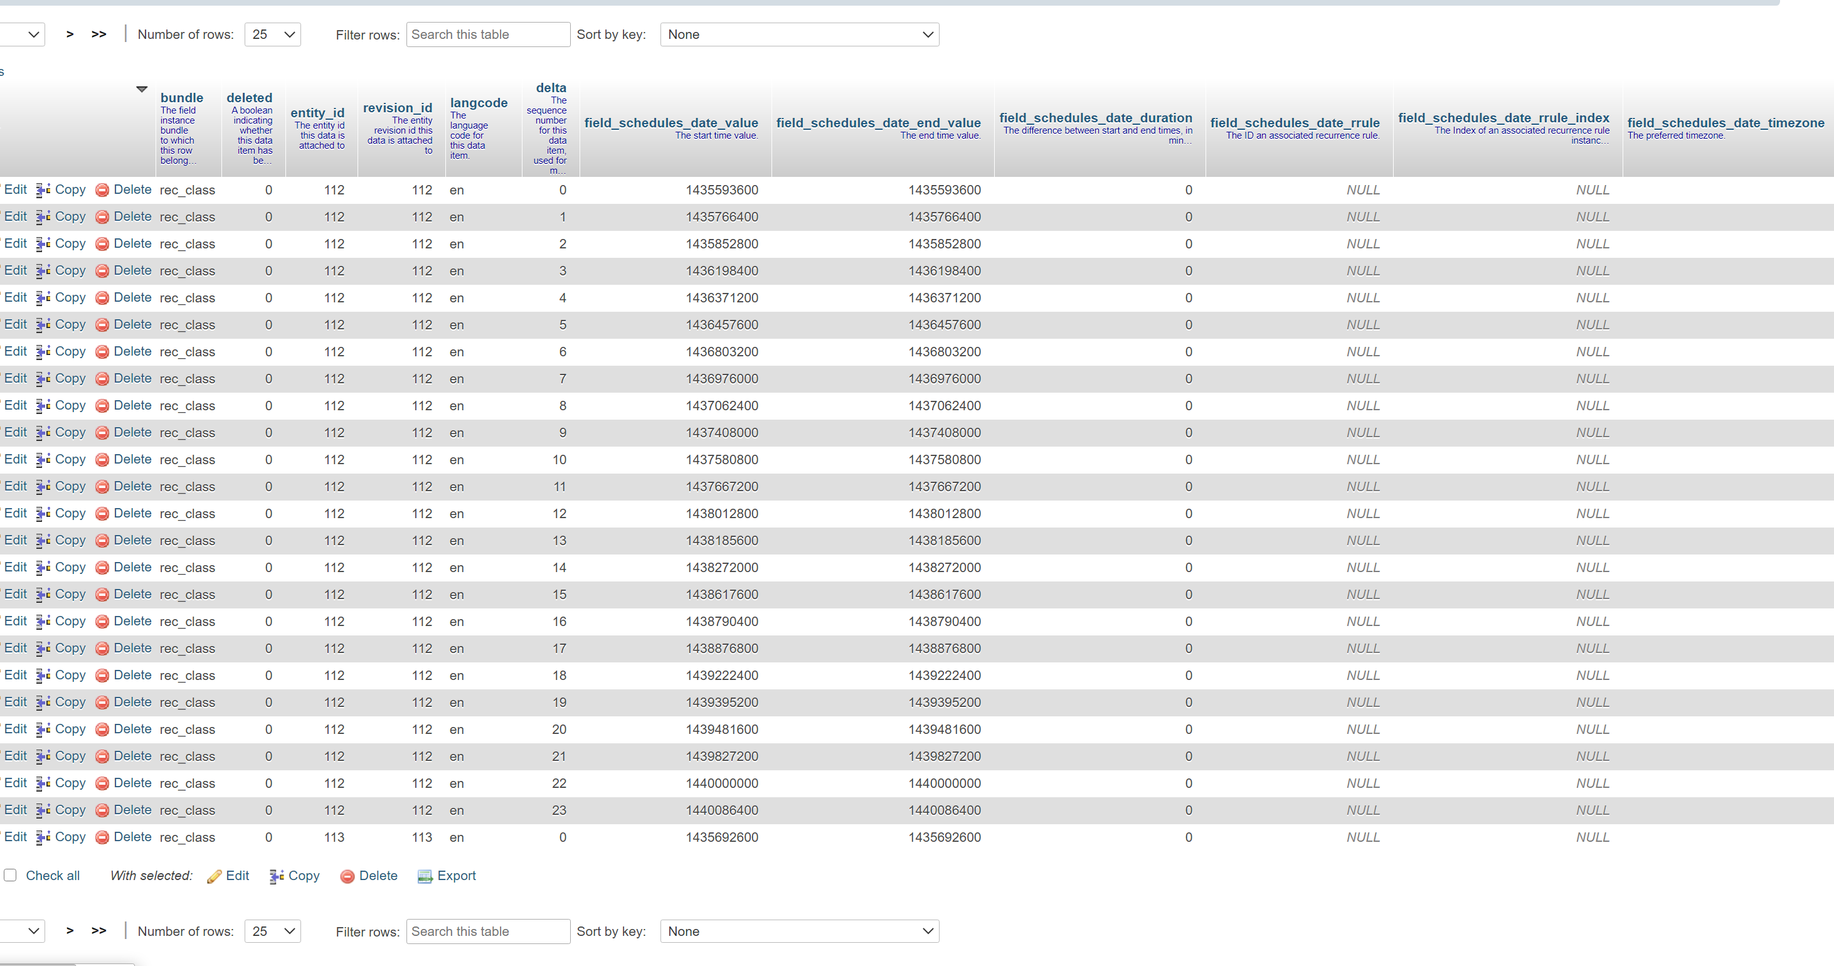
Task: Toggle the Check all checkbox
Action: pos(11,875)
